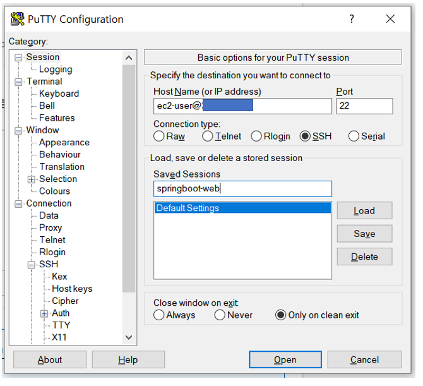Click the Help button
The image size is (423, 386).
click(128, 359)
